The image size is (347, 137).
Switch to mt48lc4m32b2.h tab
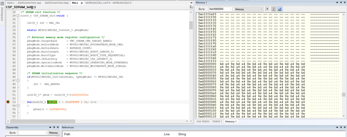coord(122,3)
